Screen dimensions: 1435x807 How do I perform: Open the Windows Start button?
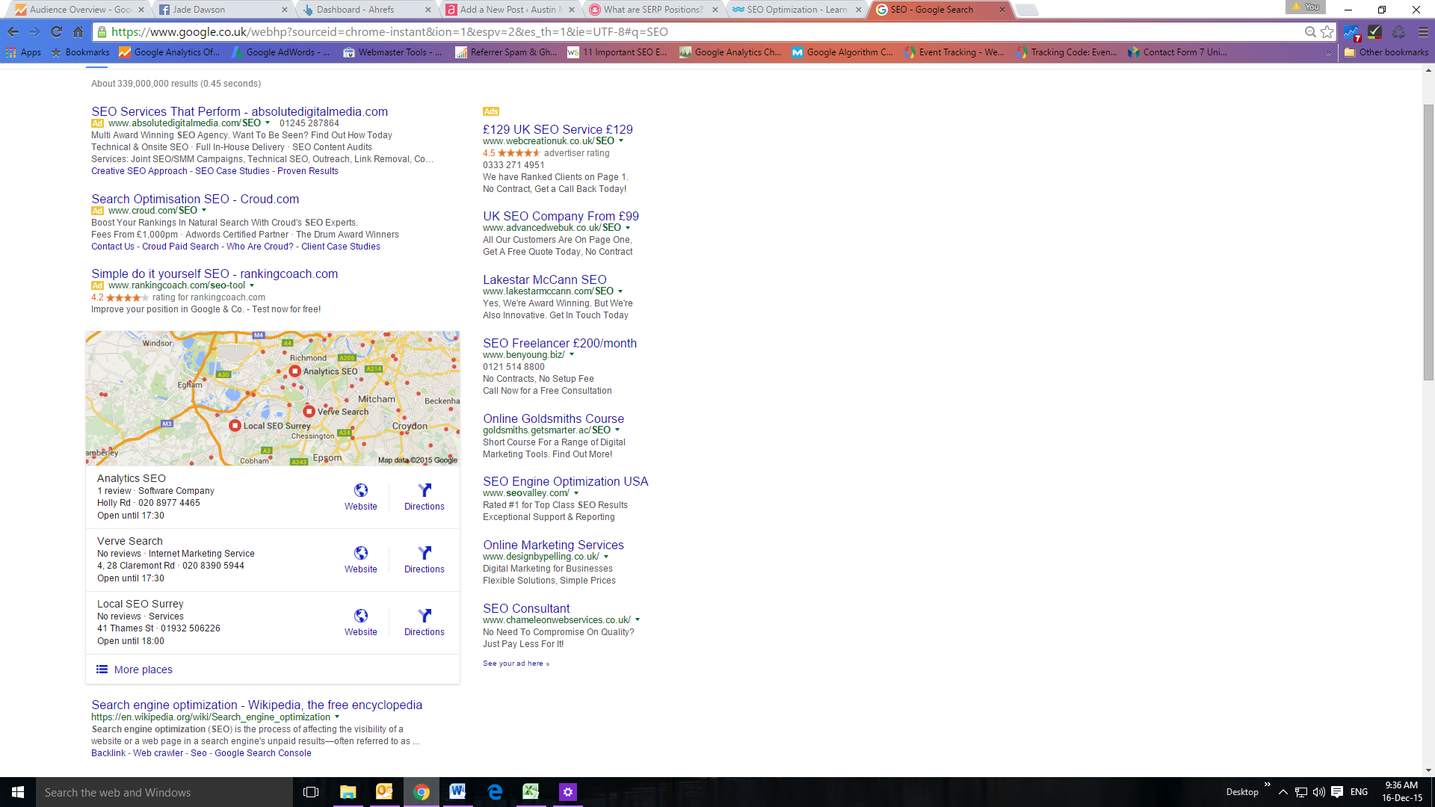click(x=18, y=792)
